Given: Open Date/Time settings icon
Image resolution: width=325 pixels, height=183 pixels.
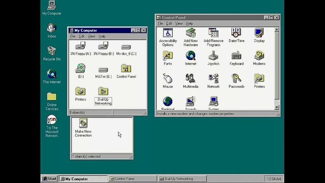Looking at the screenshot, I should click(236, 35).
